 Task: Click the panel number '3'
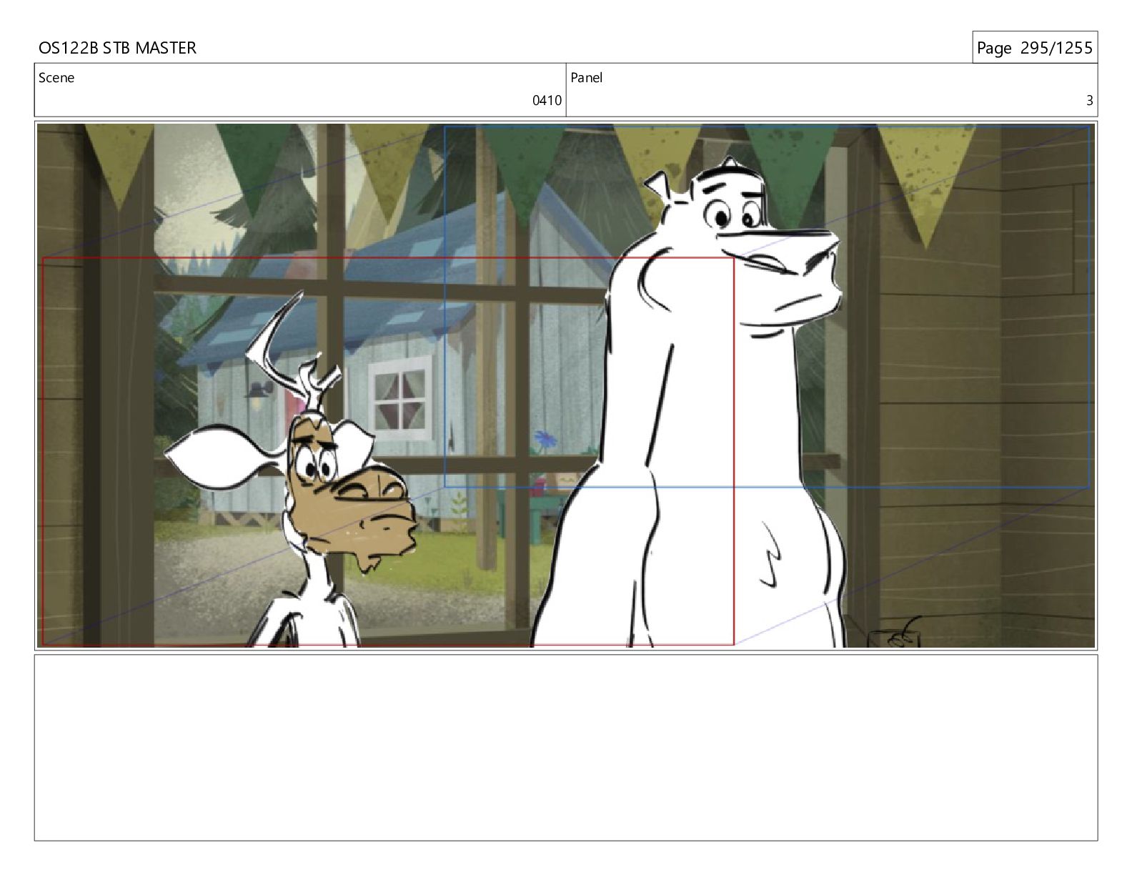click(x=1090, y=101)
